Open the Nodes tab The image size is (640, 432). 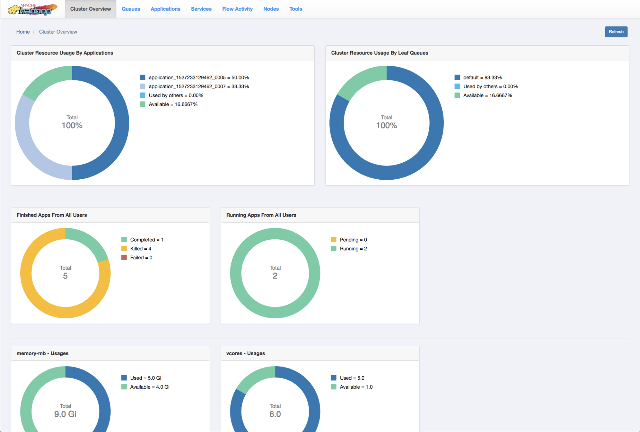[x=271, y=9]
